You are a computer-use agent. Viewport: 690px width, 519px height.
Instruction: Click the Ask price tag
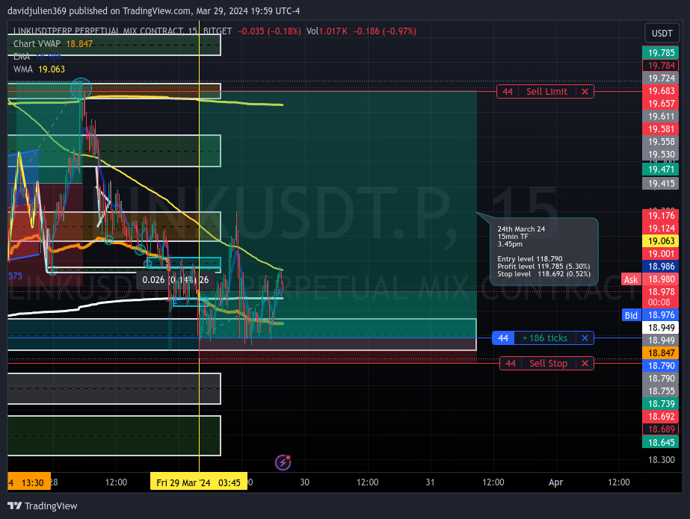coord(631,279)
